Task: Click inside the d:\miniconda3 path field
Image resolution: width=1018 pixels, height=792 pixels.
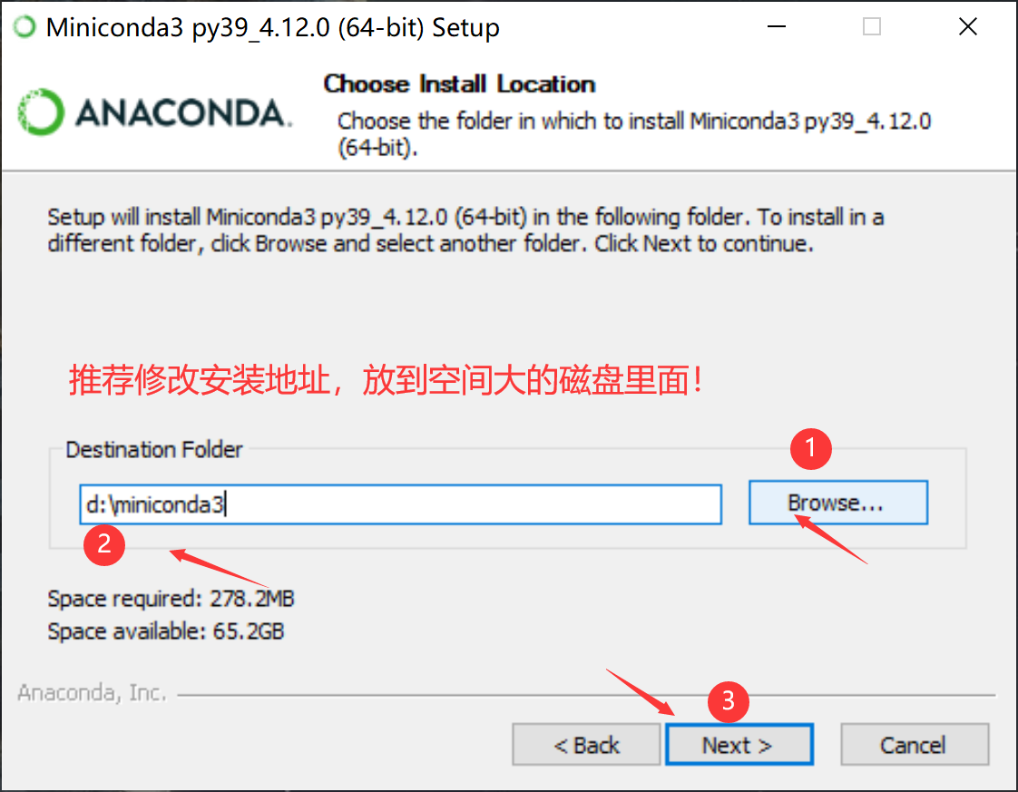Action: coord(401,504)
